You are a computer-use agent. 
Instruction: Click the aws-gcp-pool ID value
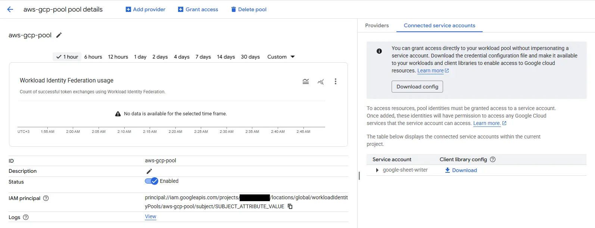(161, 160)
